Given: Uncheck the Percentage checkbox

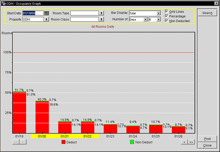Looking at the screenshot, I should 167,16.
